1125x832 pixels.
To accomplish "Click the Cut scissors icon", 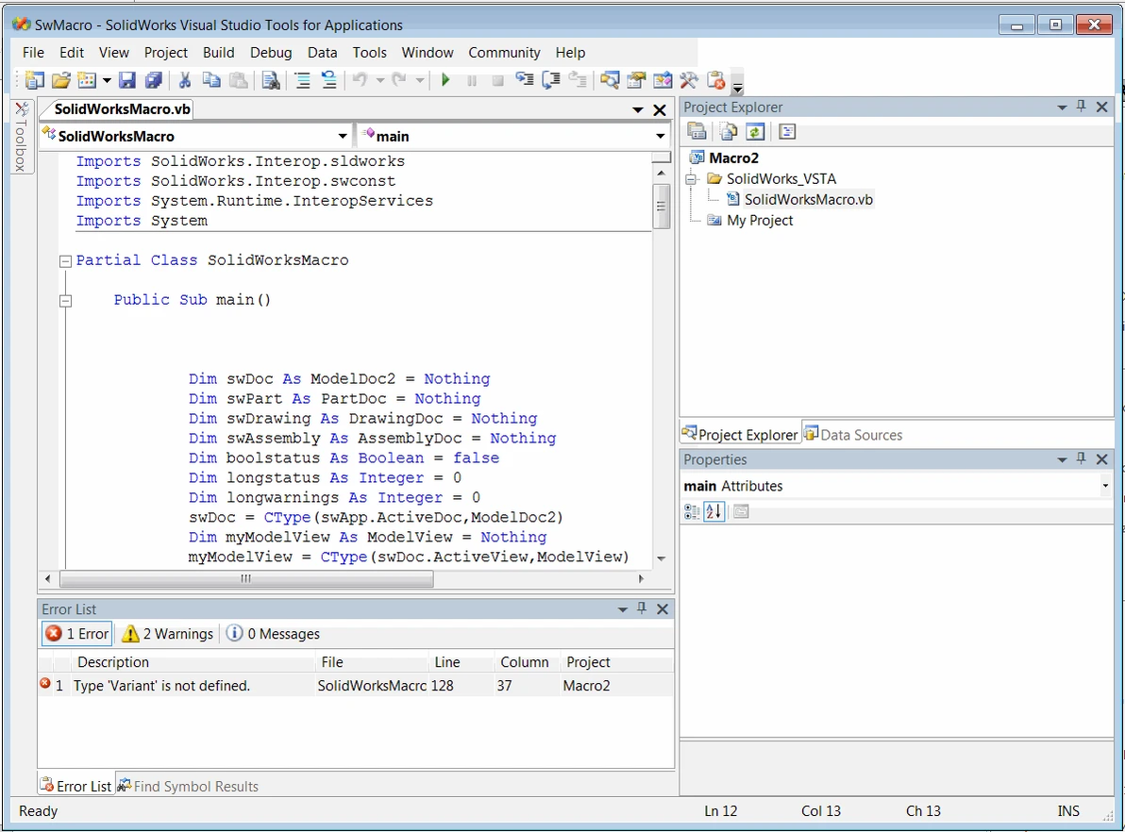I will point(185,80).
